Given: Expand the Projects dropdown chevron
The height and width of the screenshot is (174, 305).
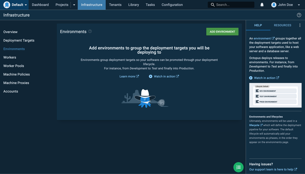Looking at the screenshot, I should [74, 5].
